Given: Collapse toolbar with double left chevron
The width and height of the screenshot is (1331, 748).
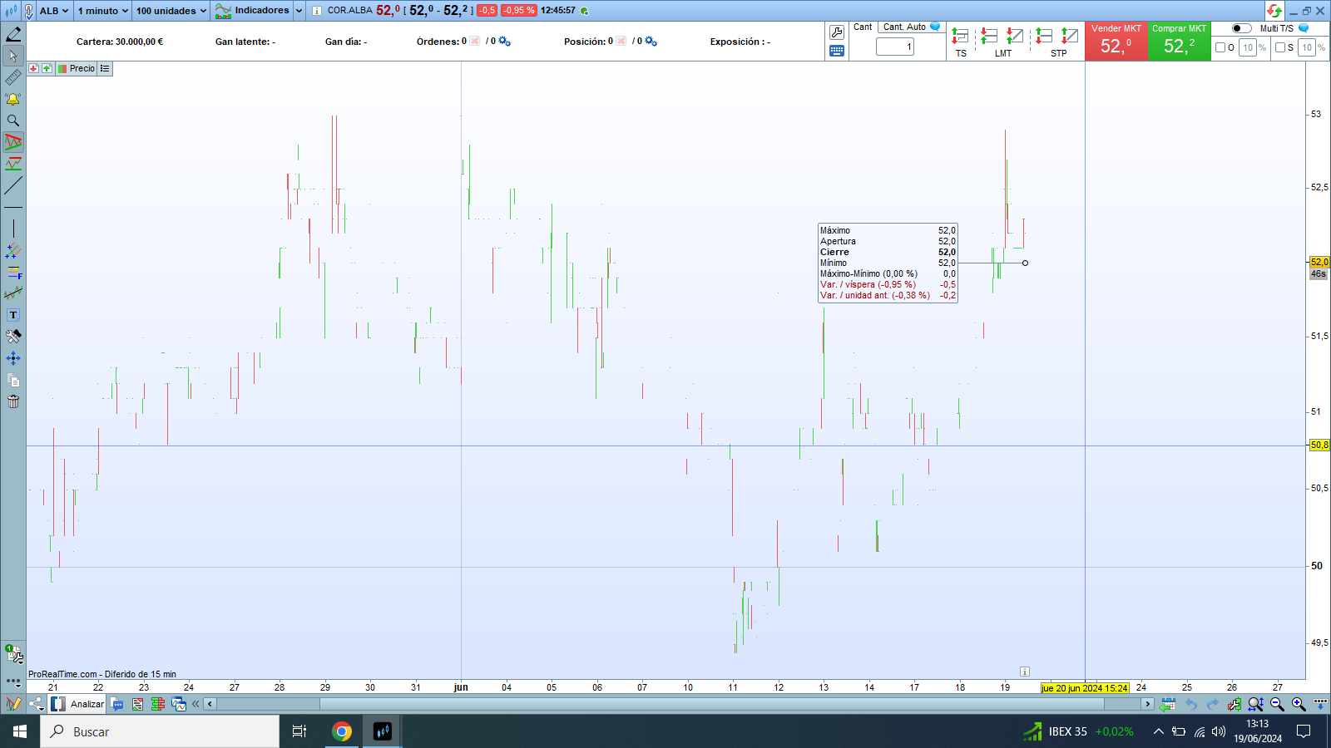Looking at the screenshot, I should click(x=195, y=704).
